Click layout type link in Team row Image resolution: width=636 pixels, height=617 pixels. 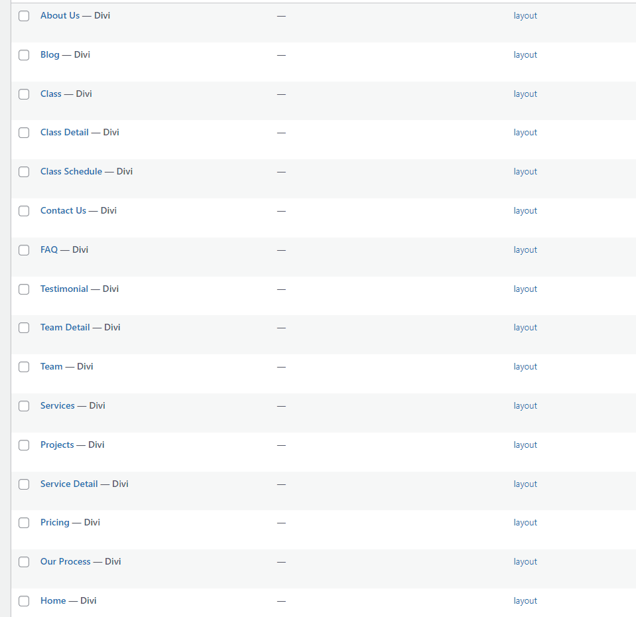pyautogui.click(x=525, y=367)
